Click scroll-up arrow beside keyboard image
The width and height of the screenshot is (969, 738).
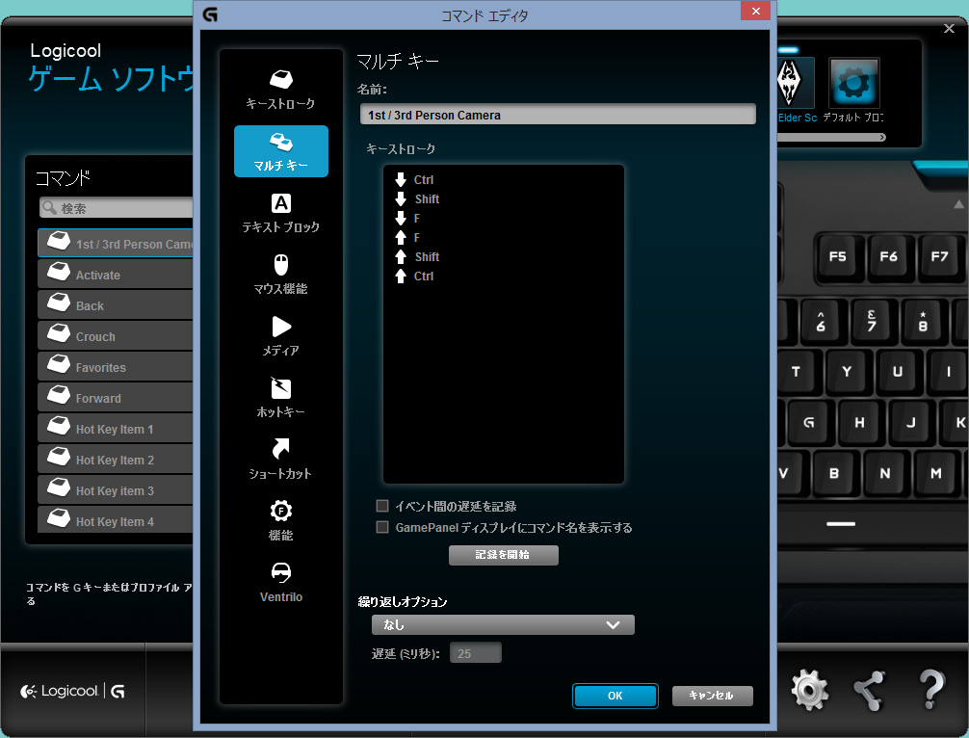point(958,204)
